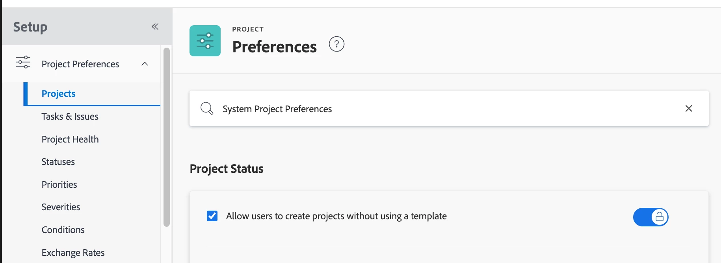Select Priorities from the sidebar

click(x=59, y=185)
